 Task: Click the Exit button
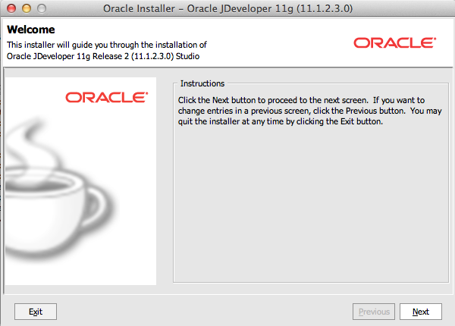tap(36, 312)
